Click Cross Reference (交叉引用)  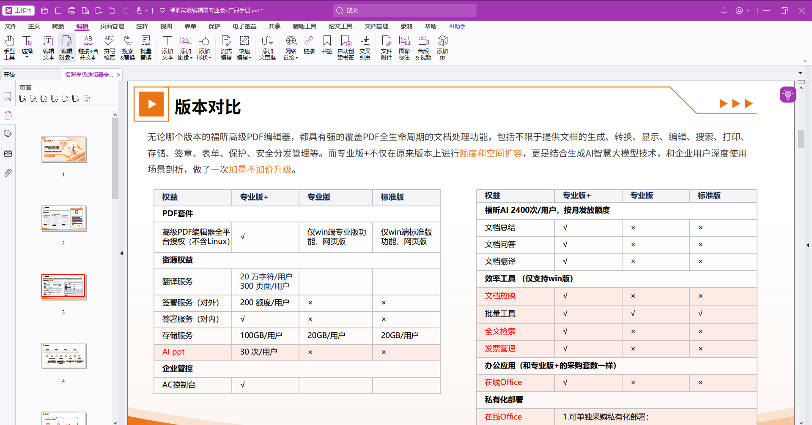[x=365, y=47]
